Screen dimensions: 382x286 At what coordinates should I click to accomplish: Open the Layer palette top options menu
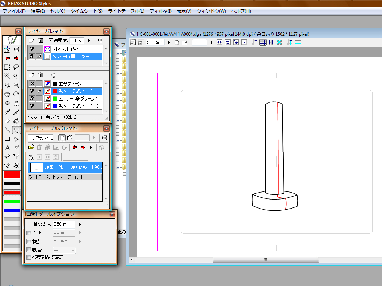(100, 41)
